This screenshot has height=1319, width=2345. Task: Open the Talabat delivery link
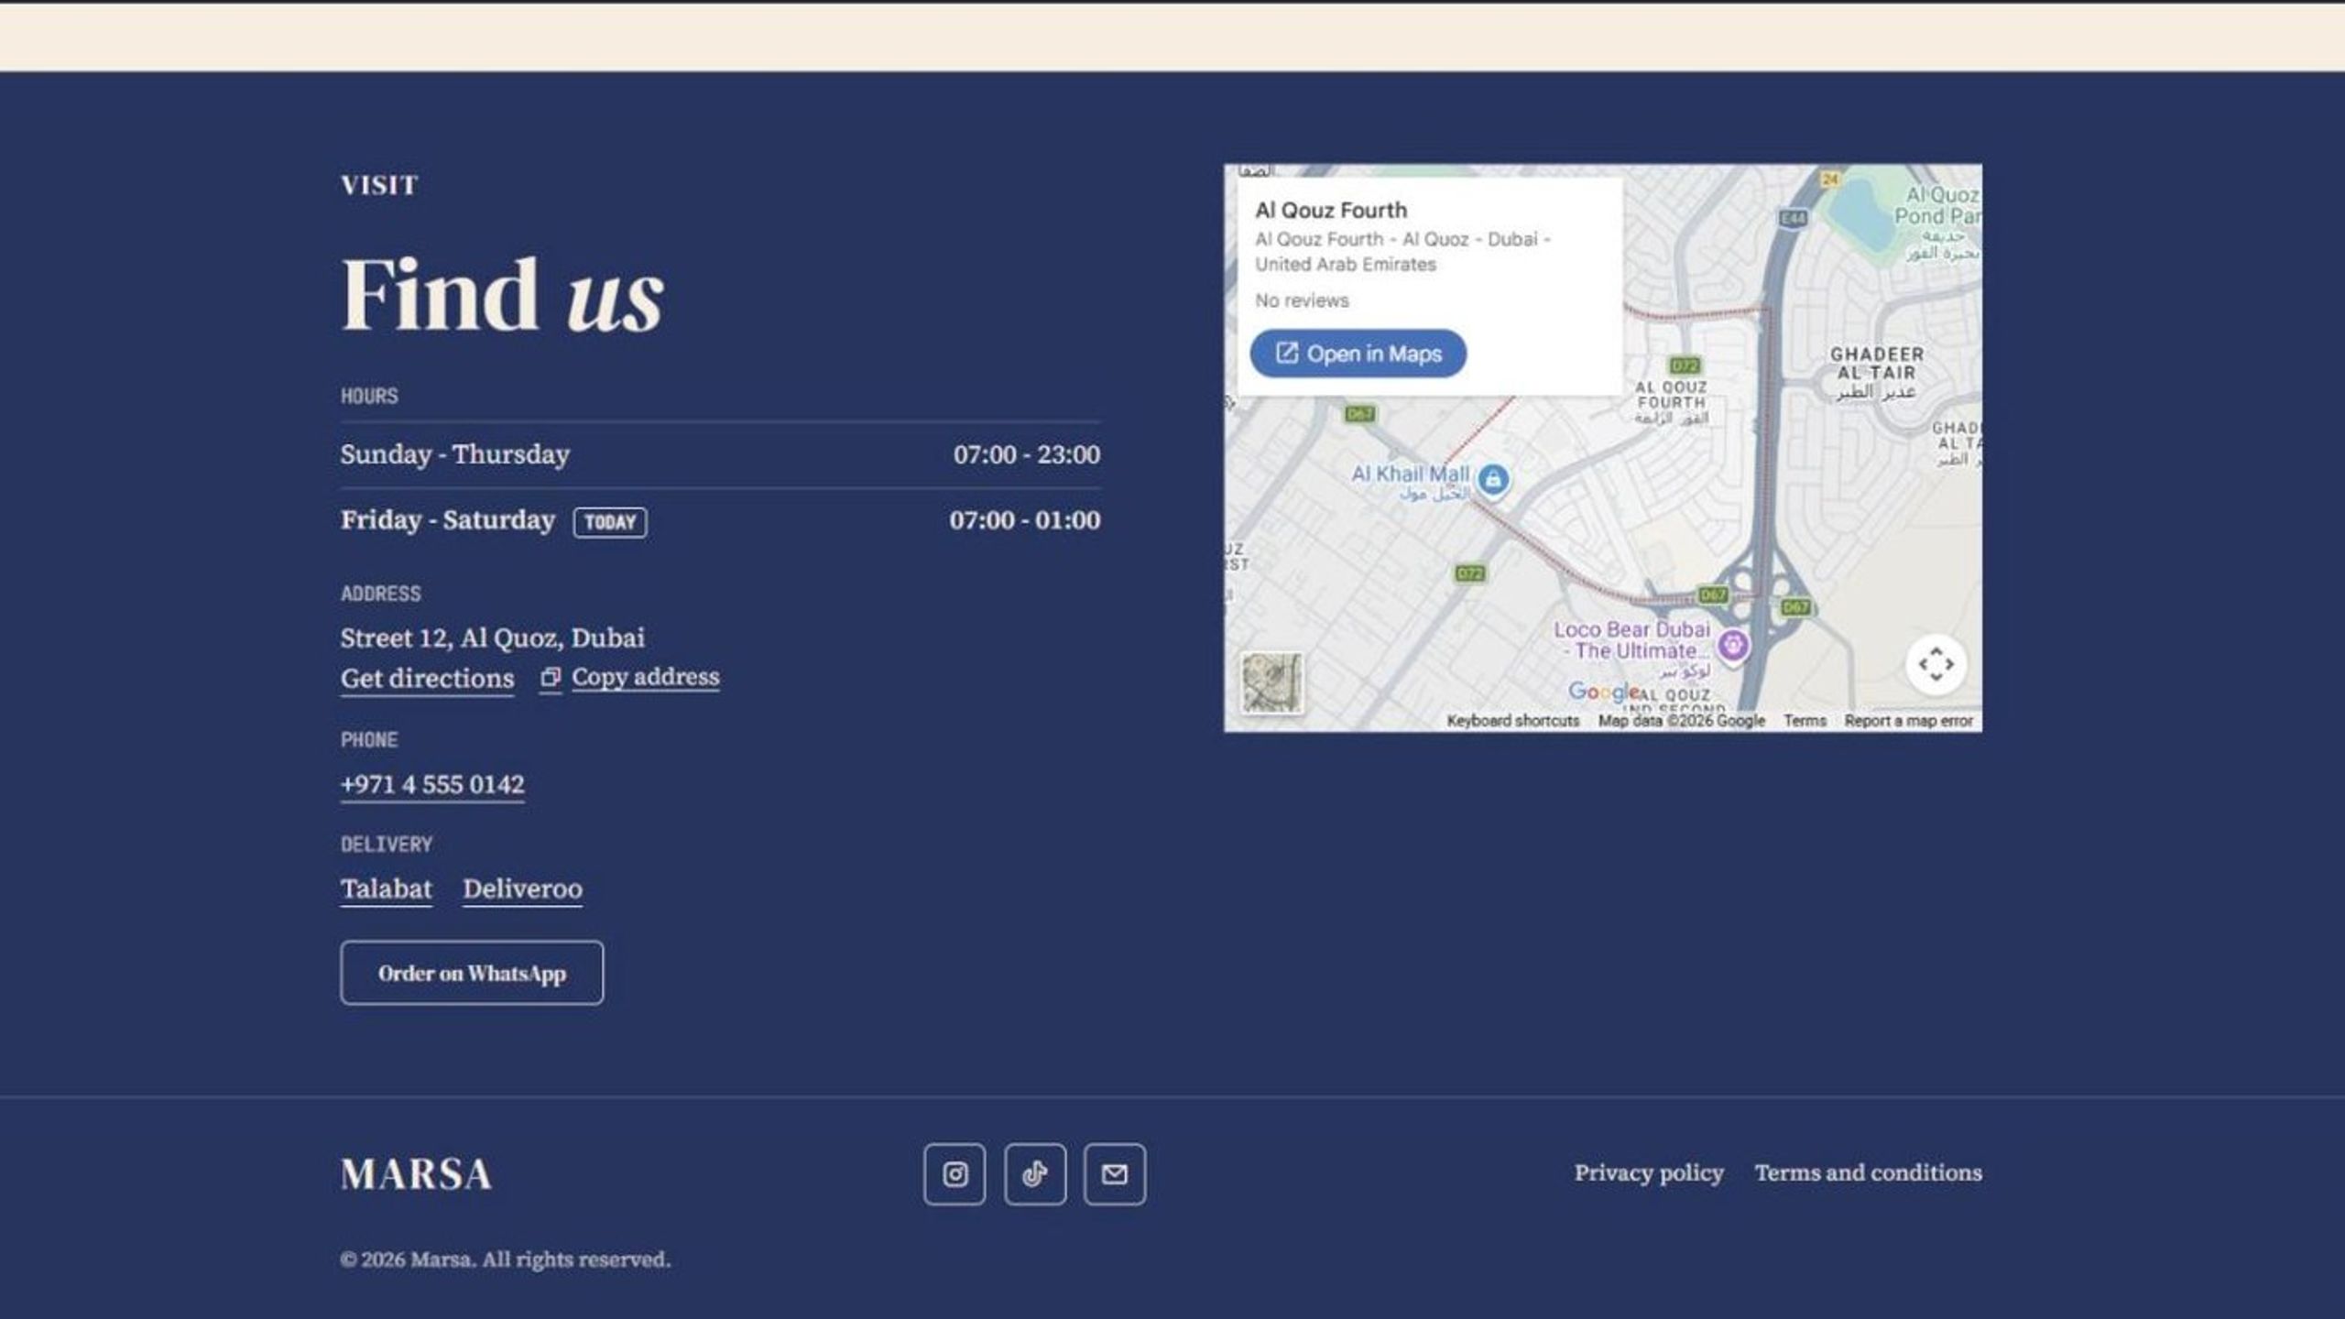pos(386,889)
